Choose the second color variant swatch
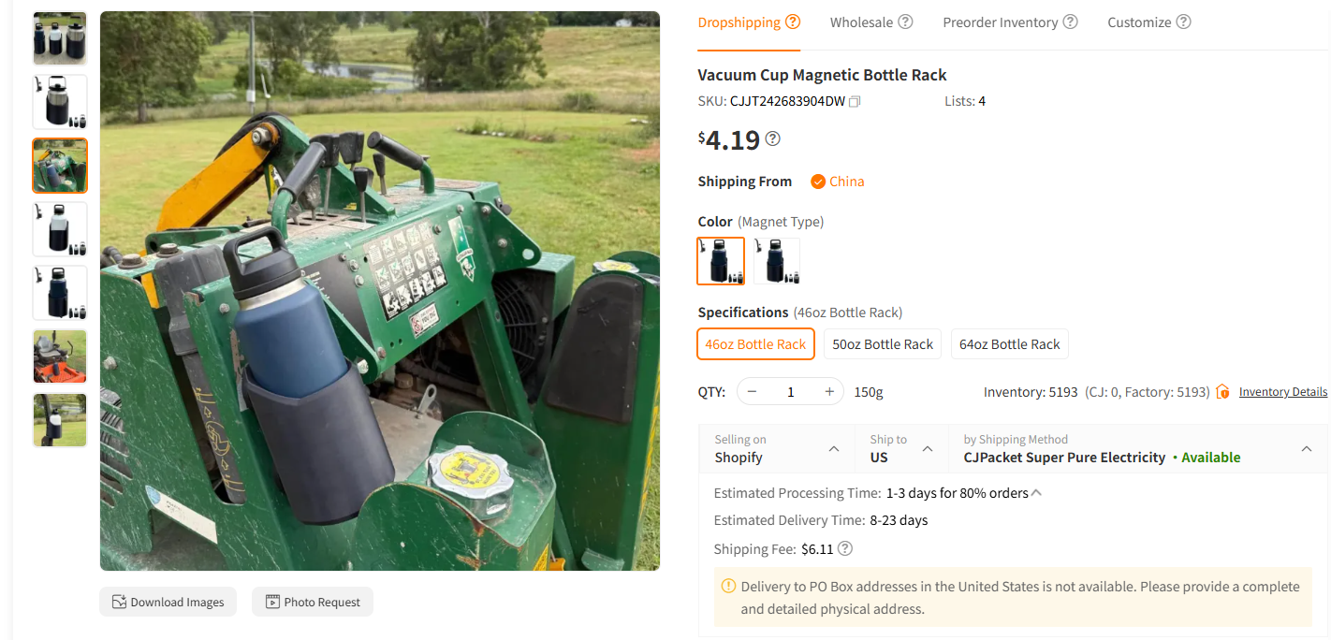 tap(777, 261)
